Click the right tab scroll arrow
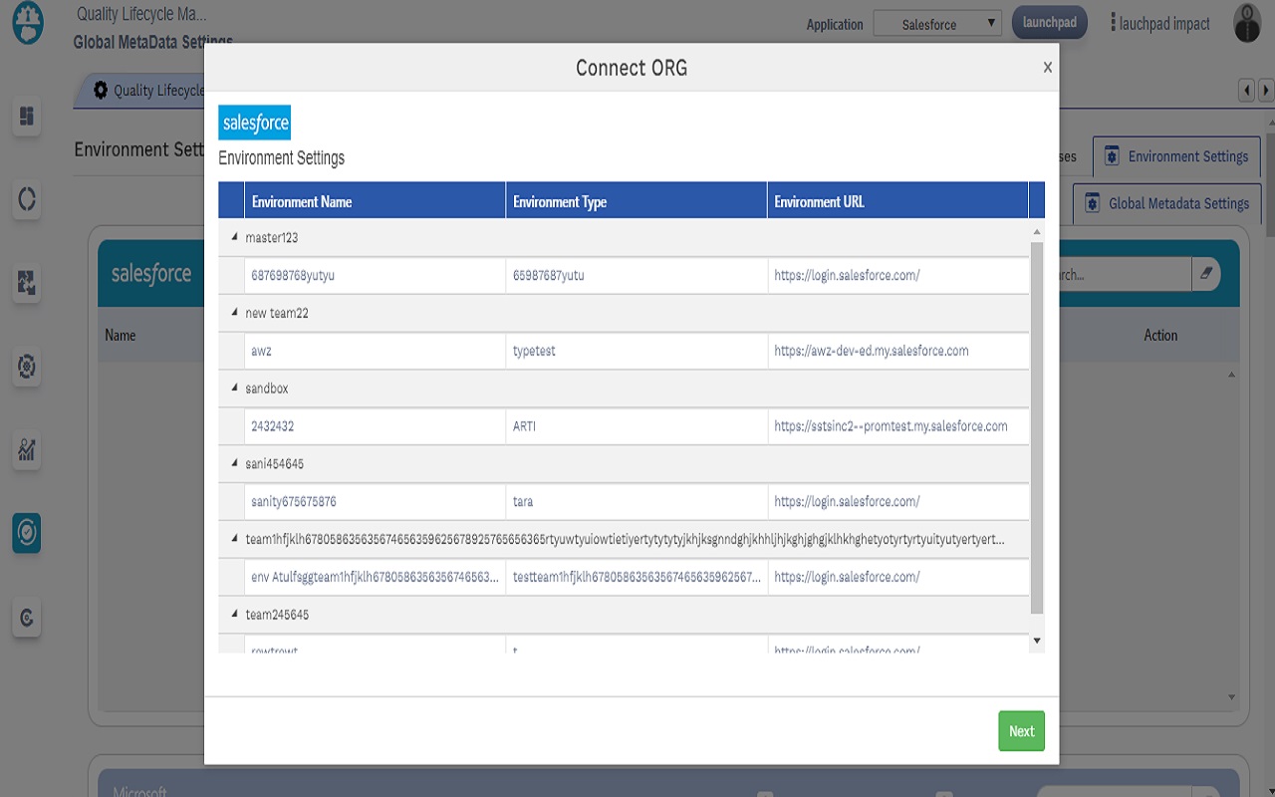Screen dimensions: 1275x797 [x=1265, y=91]
